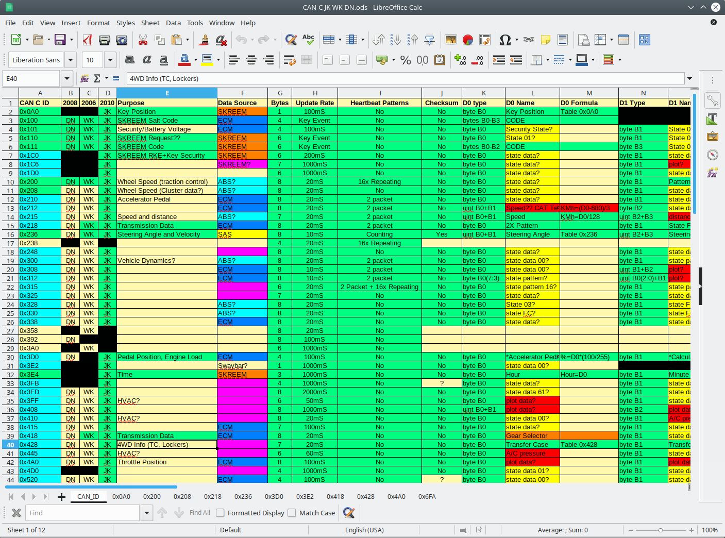Viewport: 725px width, 538px height.
Task: Open the special character dropdown arrow
Action: (x=517, y=40)
